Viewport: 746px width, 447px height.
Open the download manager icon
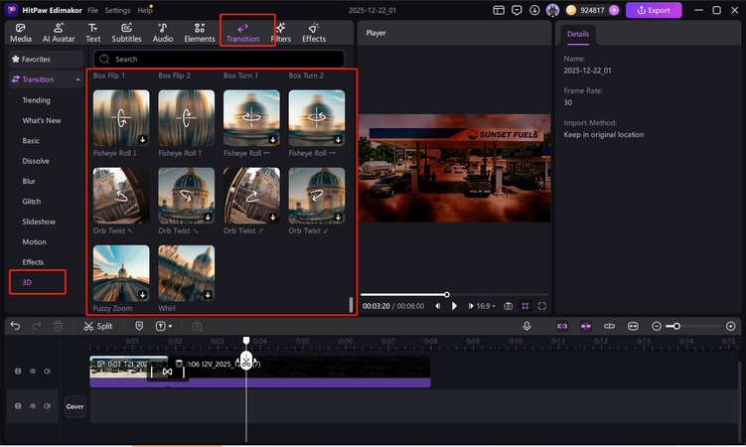534,10
